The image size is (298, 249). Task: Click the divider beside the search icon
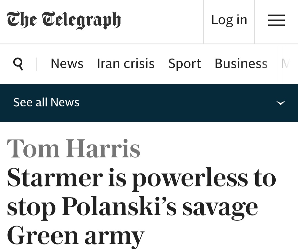(37, 64)
